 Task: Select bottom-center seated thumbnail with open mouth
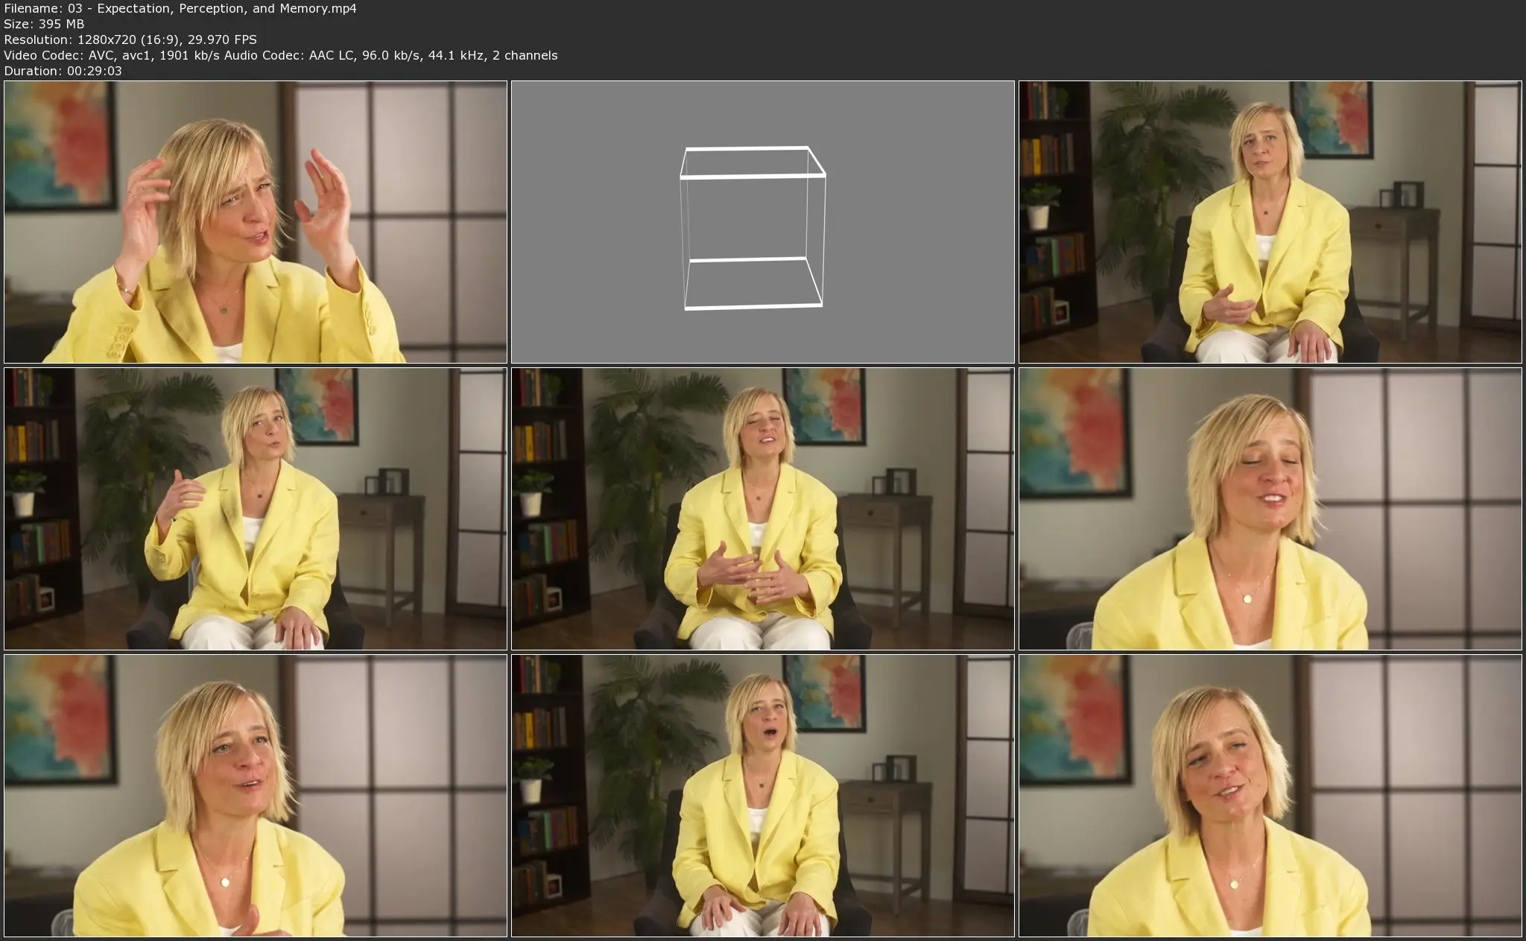762,796
